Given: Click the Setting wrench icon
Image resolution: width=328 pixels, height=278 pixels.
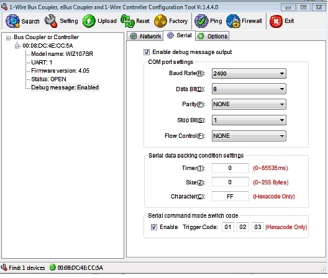Looking at the screenshot, I should 51,21.
